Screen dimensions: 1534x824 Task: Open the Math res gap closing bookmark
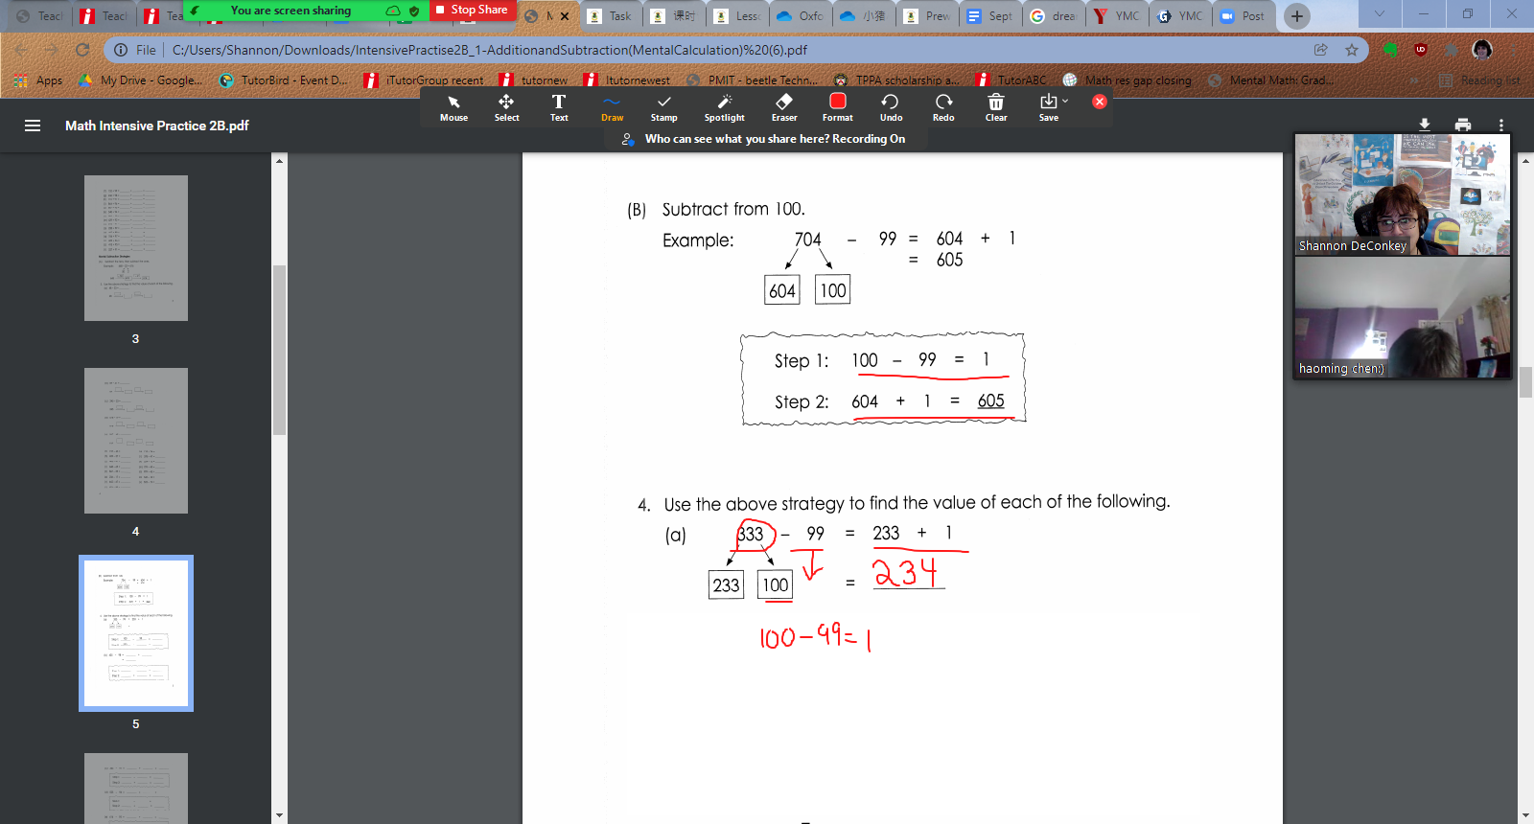(1127, 80)
